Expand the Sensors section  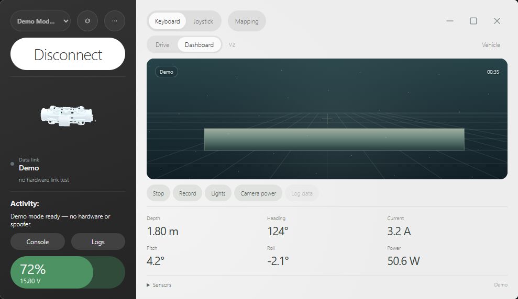tap(159, 285)
